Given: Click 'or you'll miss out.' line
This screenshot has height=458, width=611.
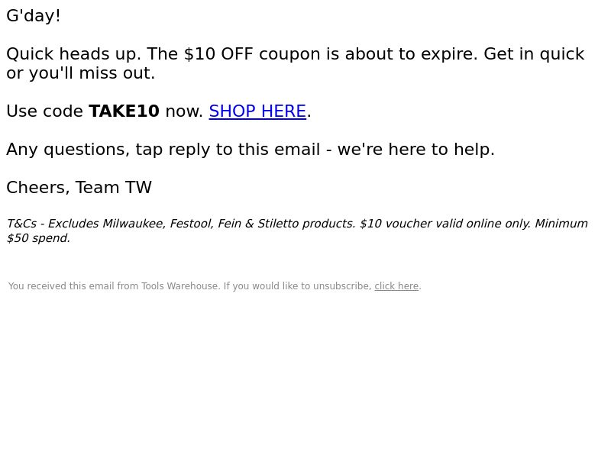Looking at the screenshot, I should coord(81,73).
